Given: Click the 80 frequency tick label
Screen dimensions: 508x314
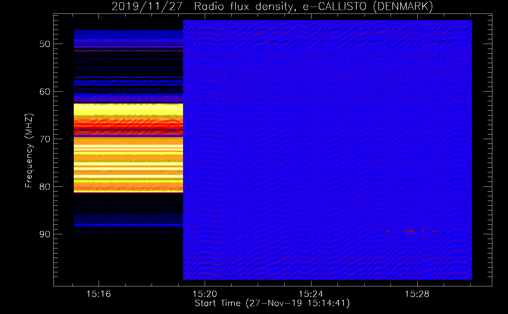Looking at the screenshot, I should [x=45, y=187].
